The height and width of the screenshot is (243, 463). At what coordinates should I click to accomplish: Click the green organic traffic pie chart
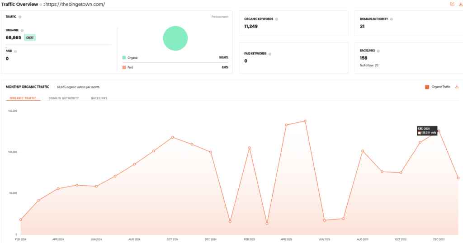(x=175, y=38)
